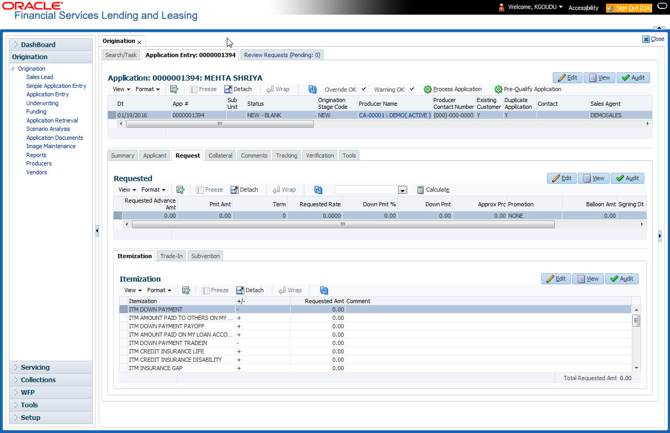
Task: Select the ITM CREDIT INSURANCE LIFE row
Action: 375,351
